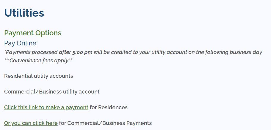The image size is (271, 130).
Task: Click the Utilities page heading
Action: [x=24, y=13]
